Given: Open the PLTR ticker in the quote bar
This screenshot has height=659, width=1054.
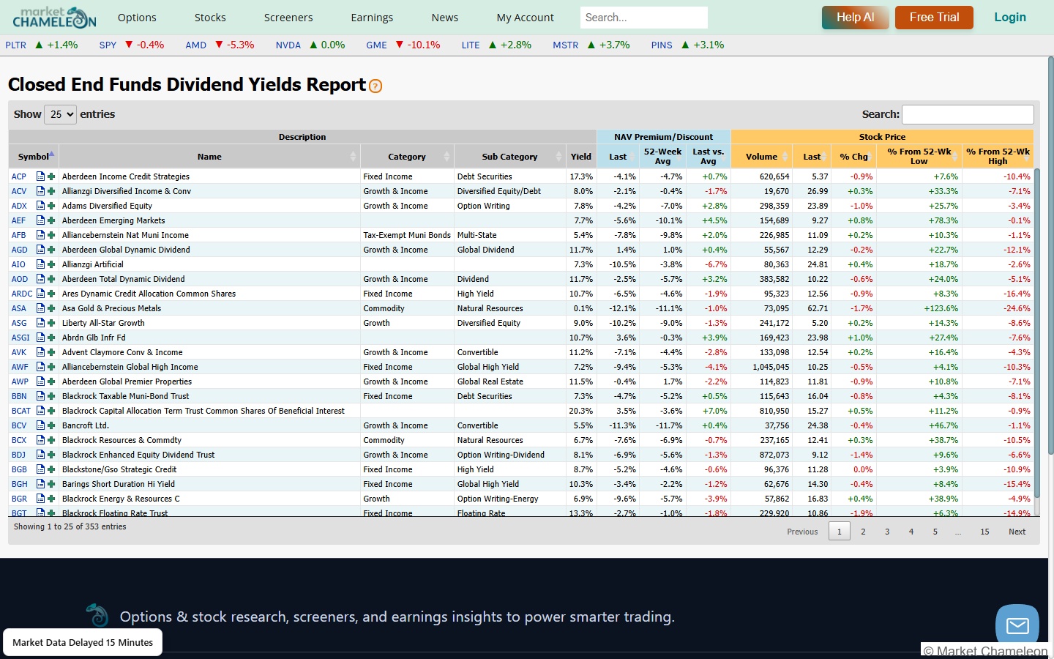Looking at the screenshot, I should coord(16,45).
